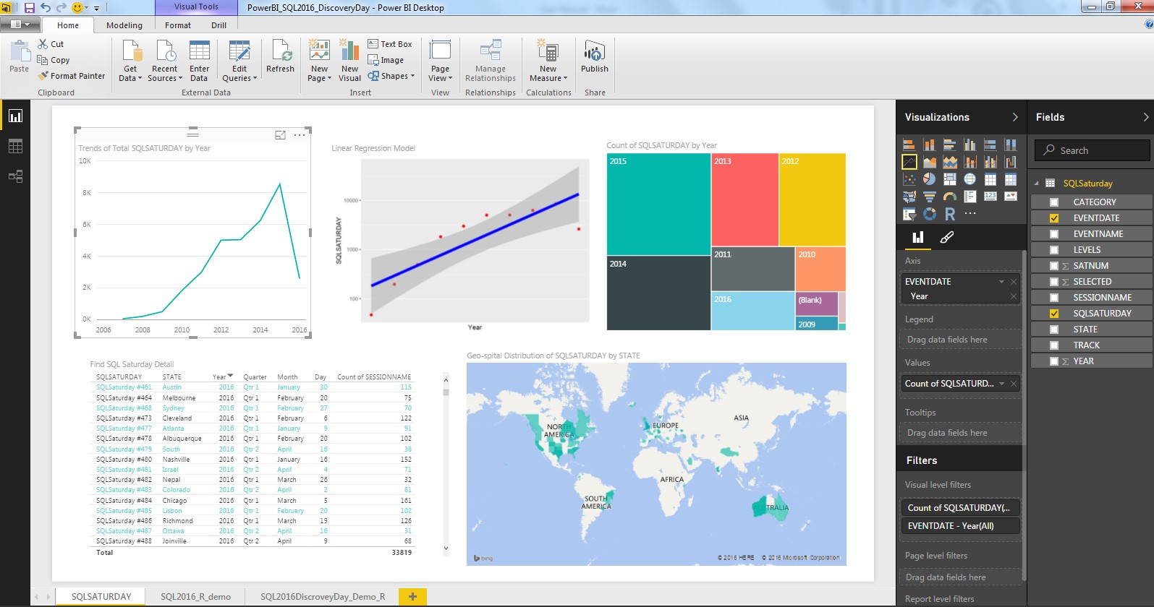This screenshot has width=1154, height=607.
Task: Select the R script visual
Action: point(950,214)
